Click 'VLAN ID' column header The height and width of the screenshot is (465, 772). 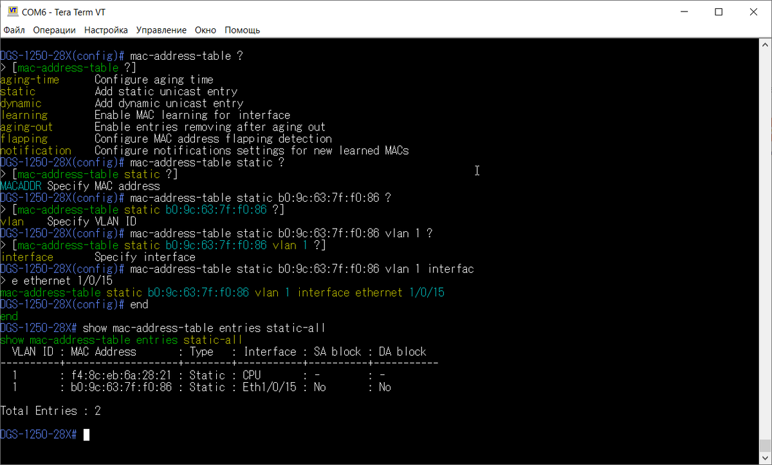click(33, 351)
